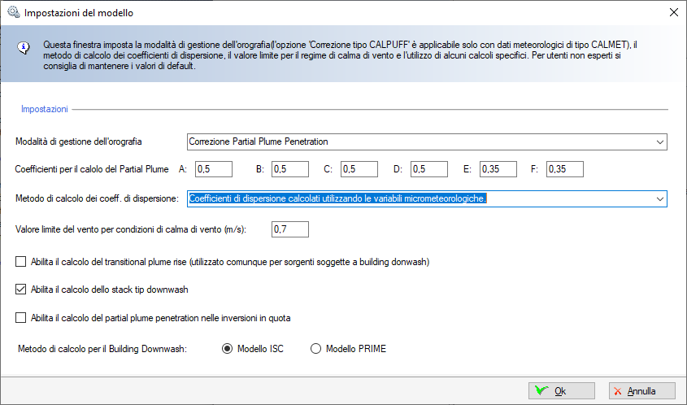Image resolution: width=687 pixels, height=405 pixels.
Task: Click coefficient F input field
Action: coord(565,169)
